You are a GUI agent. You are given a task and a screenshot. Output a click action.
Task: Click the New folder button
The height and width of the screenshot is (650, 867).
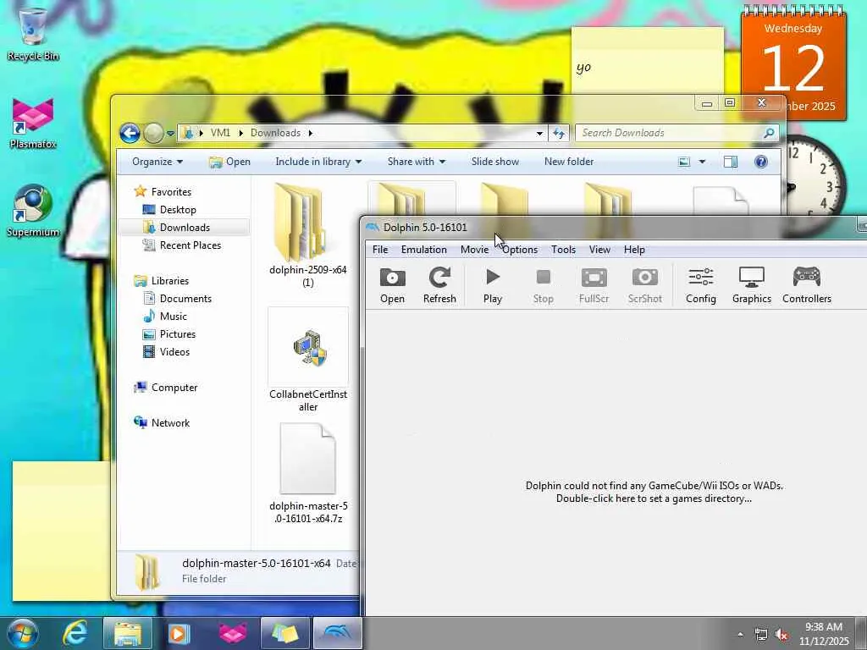click(569, 162)
